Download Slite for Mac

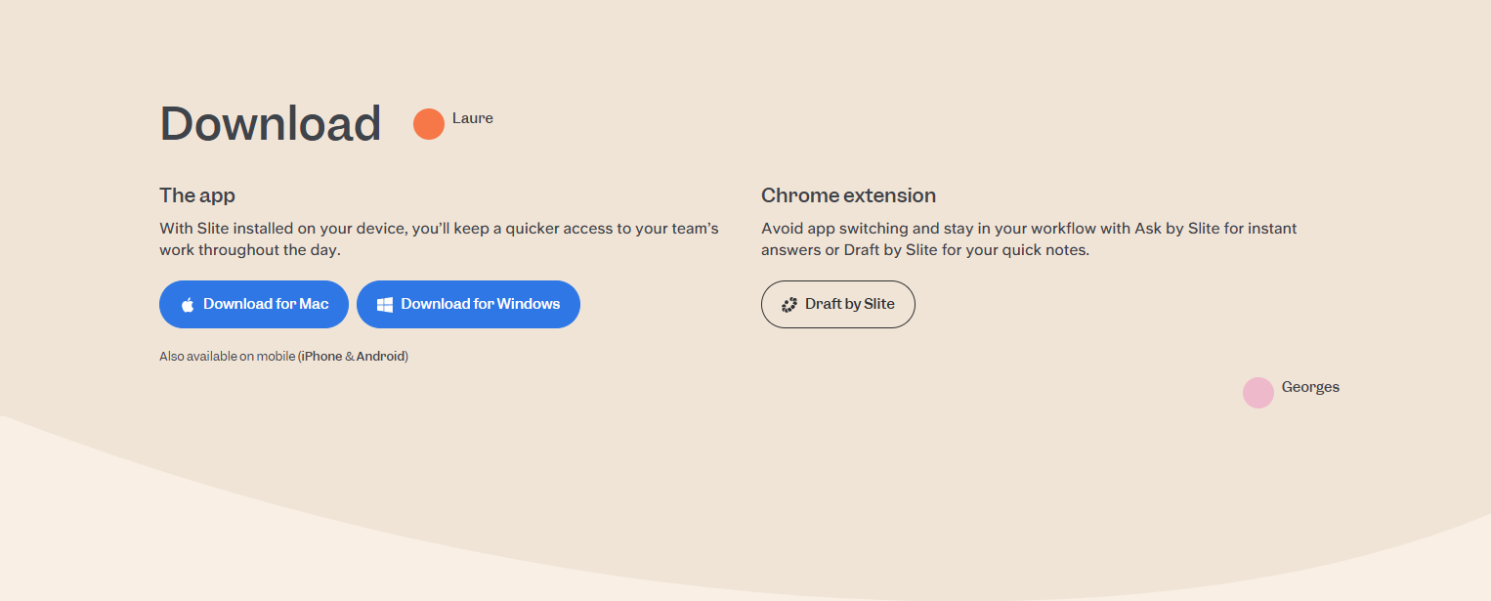[254, 305]
